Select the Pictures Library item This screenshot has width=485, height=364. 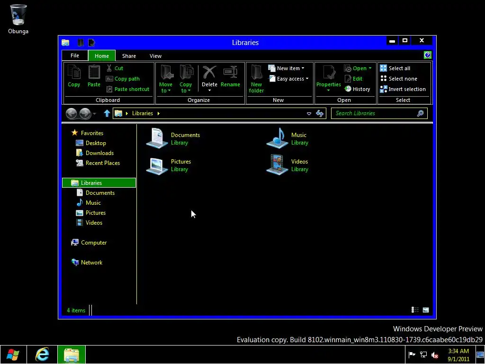coord(169,165)
